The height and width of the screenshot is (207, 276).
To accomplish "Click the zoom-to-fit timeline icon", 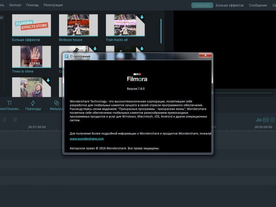I will click(266, 120).
